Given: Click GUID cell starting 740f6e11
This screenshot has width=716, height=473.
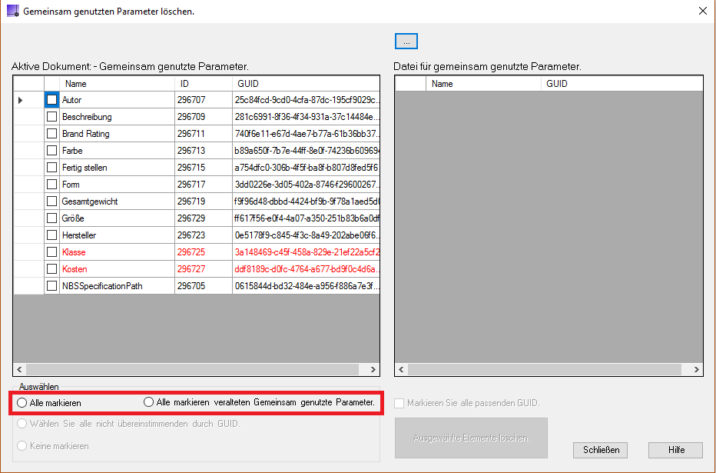Looking at the screenshot, I should [306, 134].
